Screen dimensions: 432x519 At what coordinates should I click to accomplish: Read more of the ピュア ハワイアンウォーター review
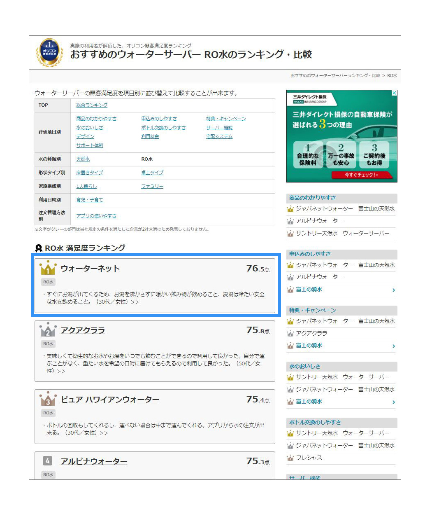(x=104, y=433)
